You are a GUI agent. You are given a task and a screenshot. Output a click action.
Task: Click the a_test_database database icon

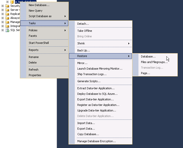point(12,2)
